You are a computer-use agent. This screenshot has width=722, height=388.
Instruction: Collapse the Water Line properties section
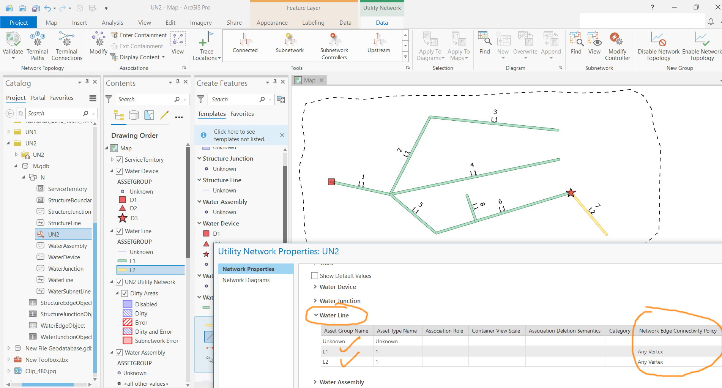pyautogui.click(x=316, y=315)
